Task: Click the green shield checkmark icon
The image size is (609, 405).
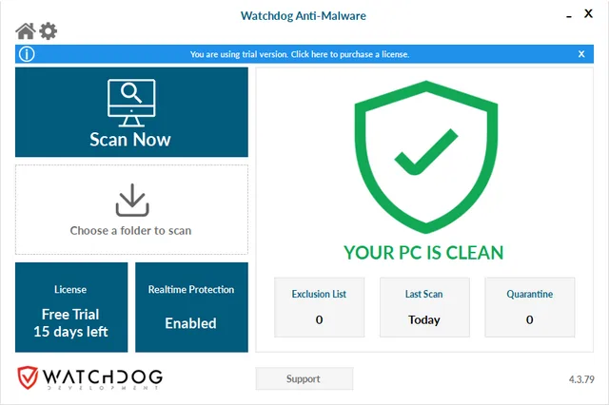Action: coord(426,157)
